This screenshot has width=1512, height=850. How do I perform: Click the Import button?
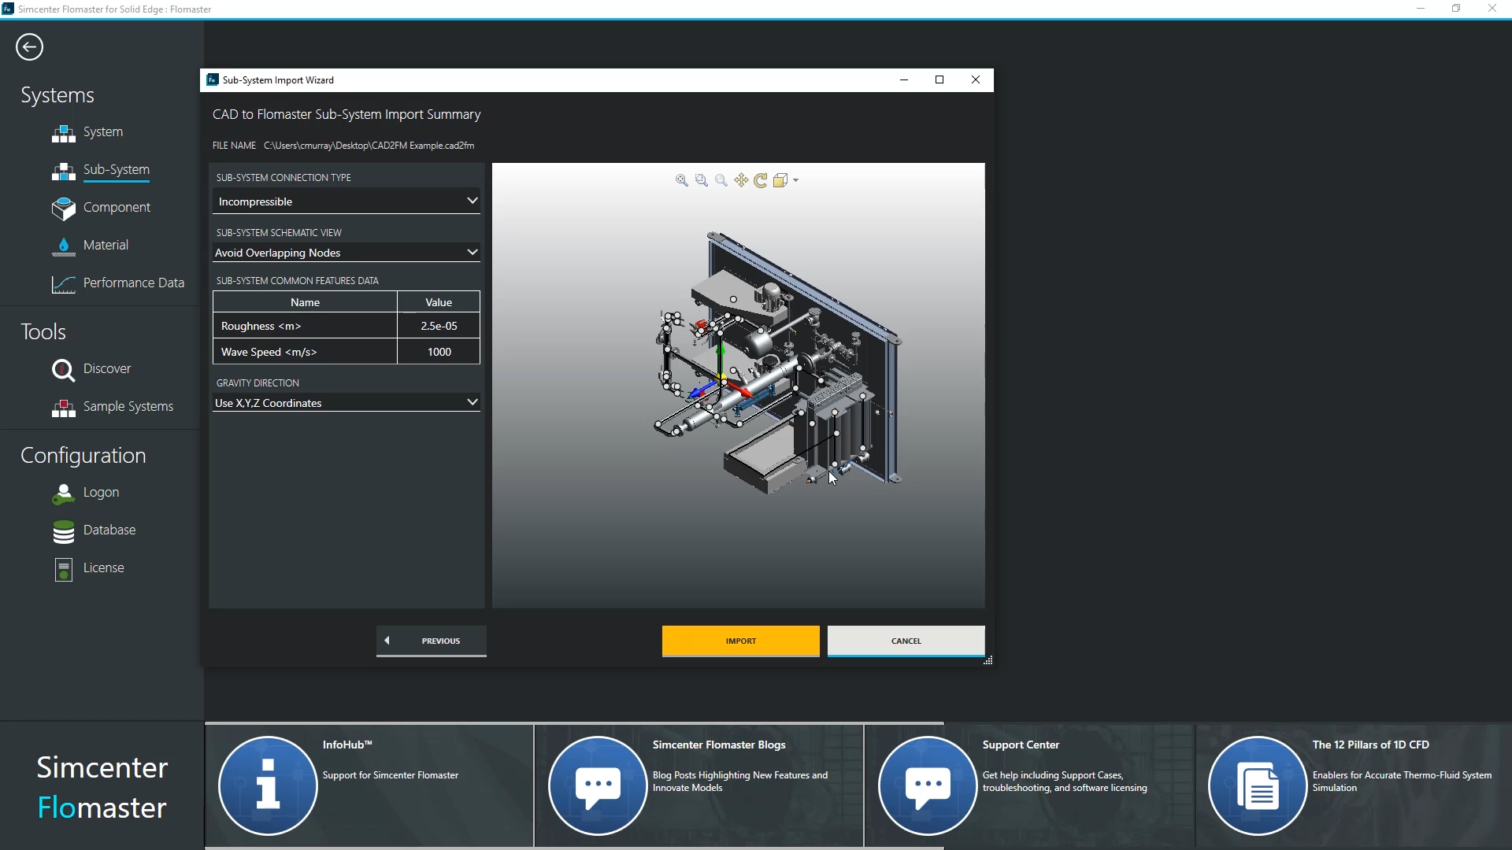click(x=739, y=641)
